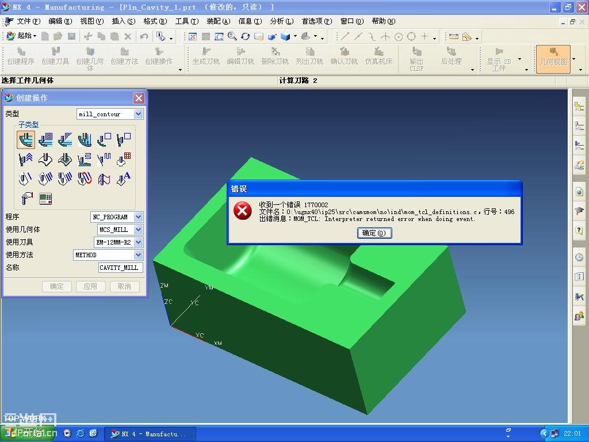
Task: Open the 起始 start application dropdown
Action: [x=21, y=36]
